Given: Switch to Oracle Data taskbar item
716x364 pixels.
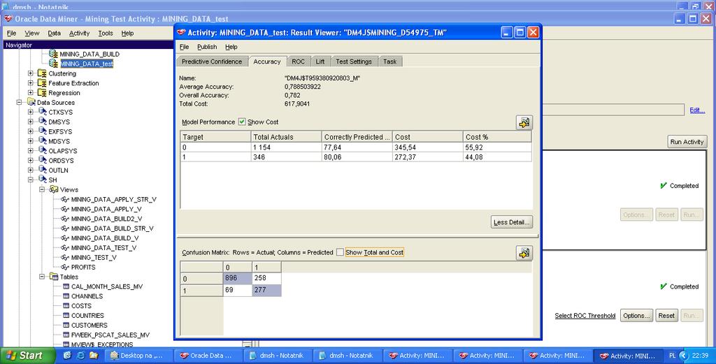Looking at the screenshot, I should tap(210, 356).
